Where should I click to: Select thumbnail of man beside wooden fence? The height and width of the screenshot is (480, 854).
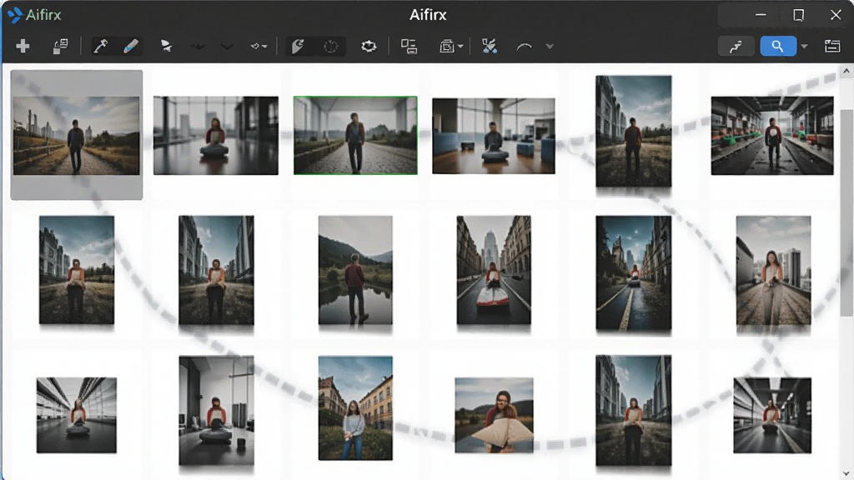coord(76,136)
